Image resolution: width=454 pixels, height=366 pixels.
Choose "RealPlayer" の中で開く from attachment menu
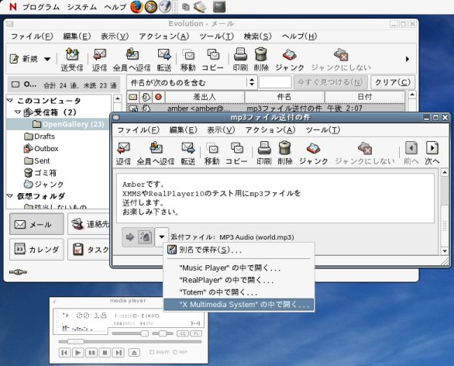[x=239, y=280]
